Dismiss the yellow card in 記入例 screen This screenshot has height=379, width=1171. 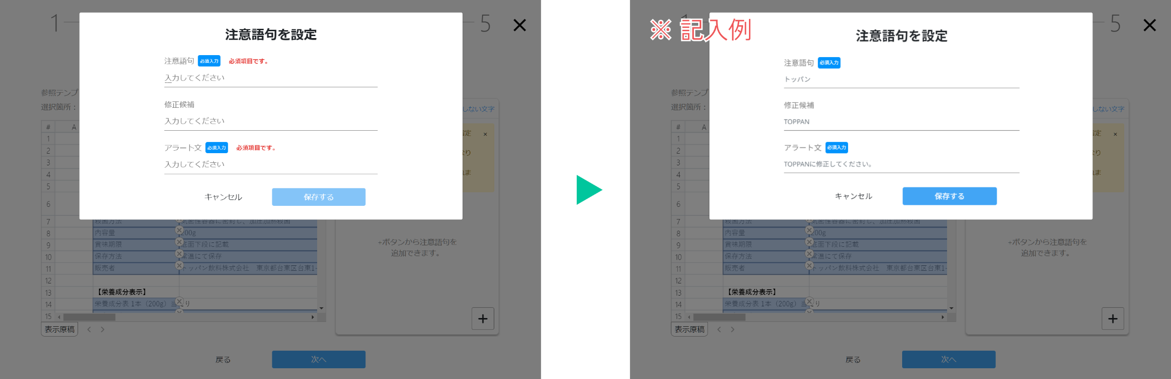pos(1115,134)
